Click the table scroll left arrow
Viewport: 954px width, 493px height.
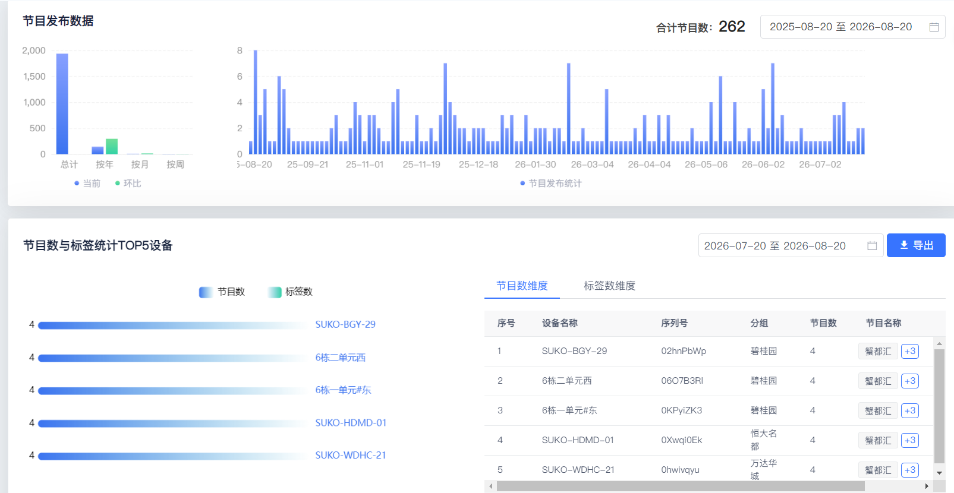point(490,486)
